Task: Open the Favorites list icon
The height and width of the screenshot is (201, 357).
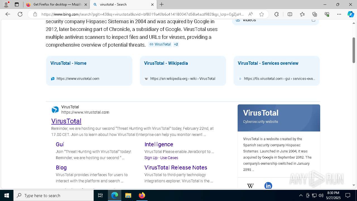Action: 302,14
